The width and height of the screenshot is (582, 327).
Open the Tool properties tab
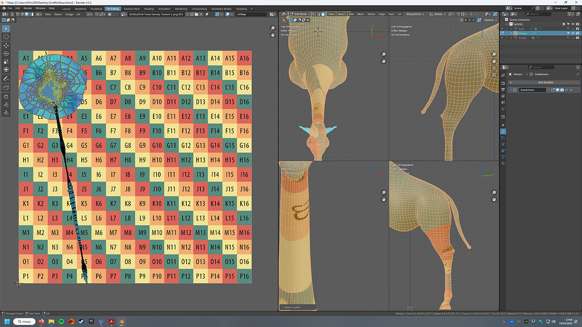click(x=504, y=75)
